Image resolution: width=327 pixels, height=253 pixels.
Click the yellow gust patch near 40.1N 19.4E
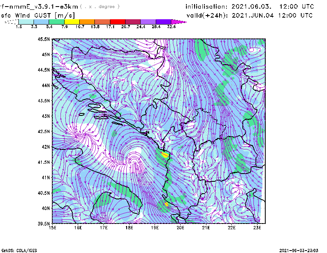point(166,204)
